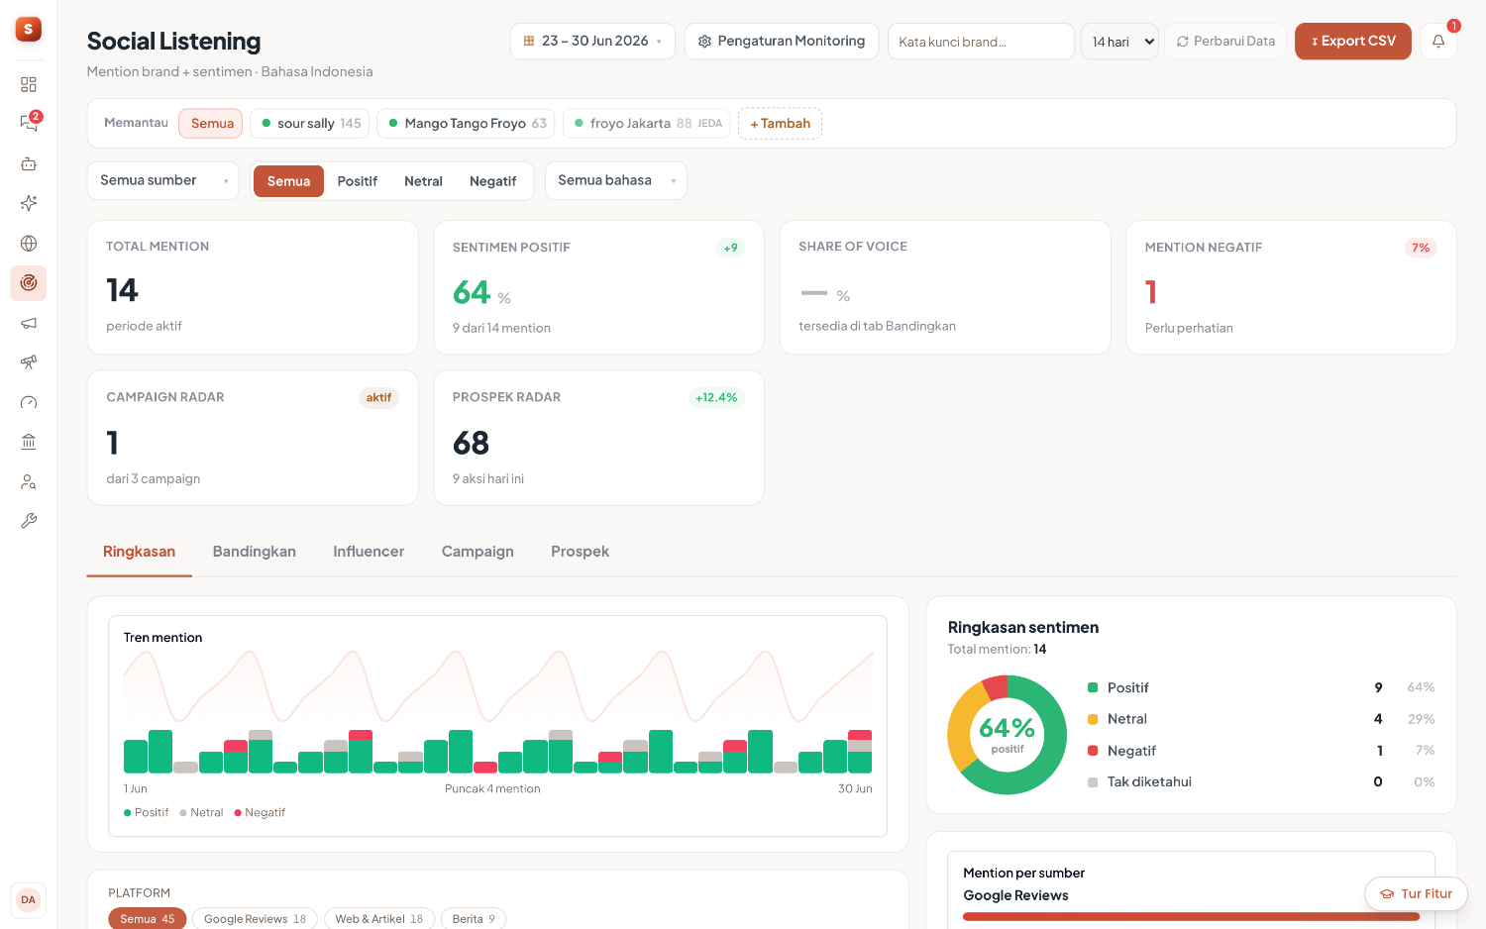The width and height of the screenshot is (1486, 929).
Task: Open the megaphone campaign icon in sidebar
Action: [29, 323]
